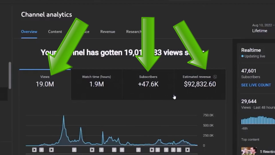
Task: Click the rightmost play marker under the chart
Action: click(x=187, y=150)
